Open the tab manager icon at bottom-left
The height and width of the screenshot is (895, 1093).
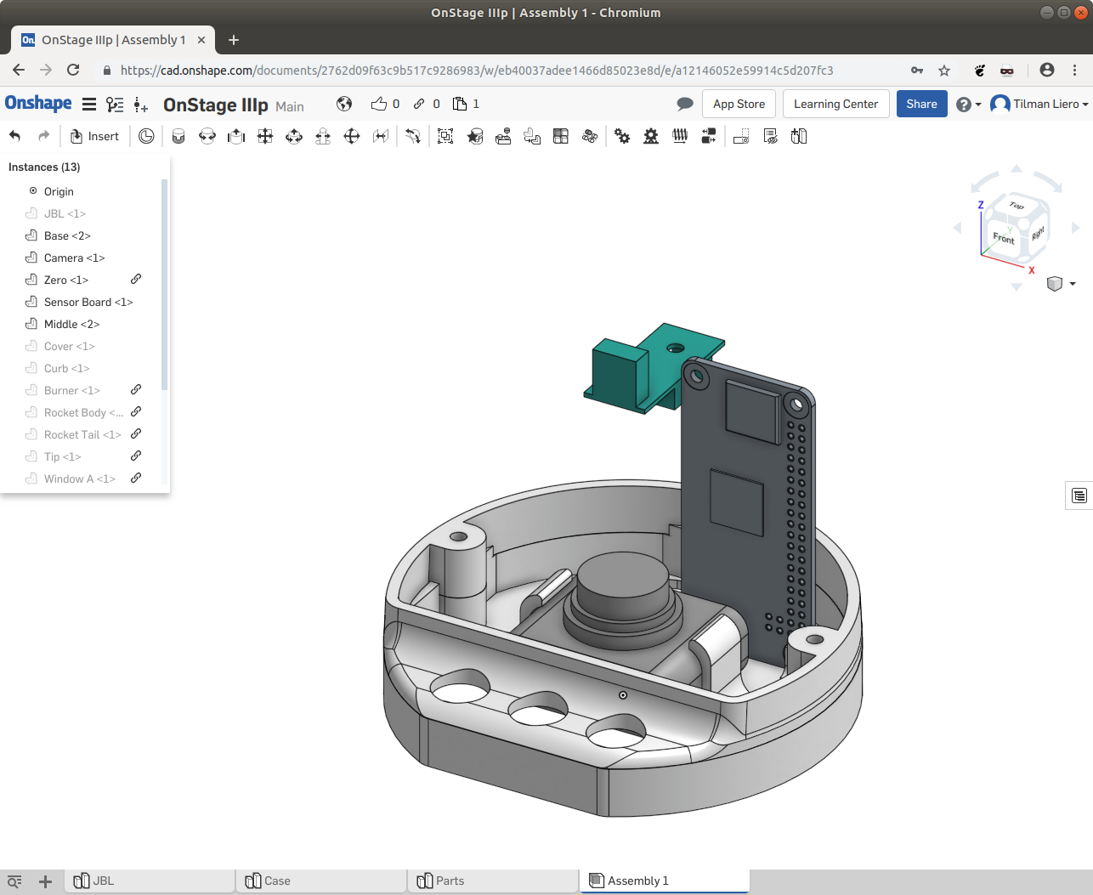tap(14, 881)
